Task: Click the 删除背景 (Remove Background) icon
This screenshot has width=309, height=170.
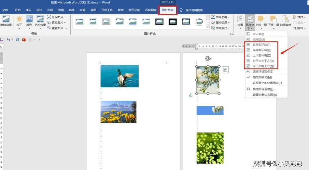Action: click(x=6, y=19)
